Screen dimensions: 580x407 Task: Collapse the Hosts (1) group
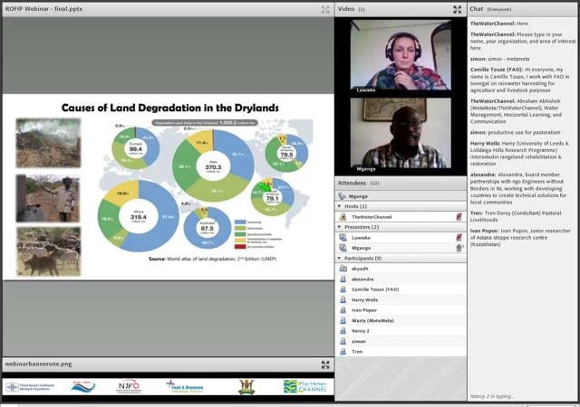coord(339,206)
